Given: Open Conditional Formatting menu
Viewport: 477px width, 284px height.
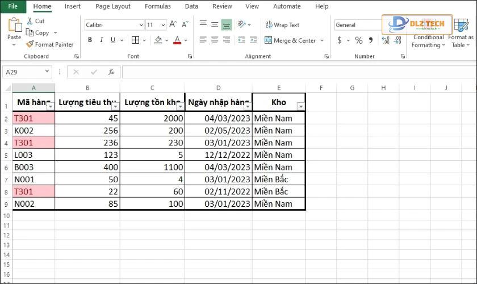Looking at the screenshot, I should click(x=428, y=41).
